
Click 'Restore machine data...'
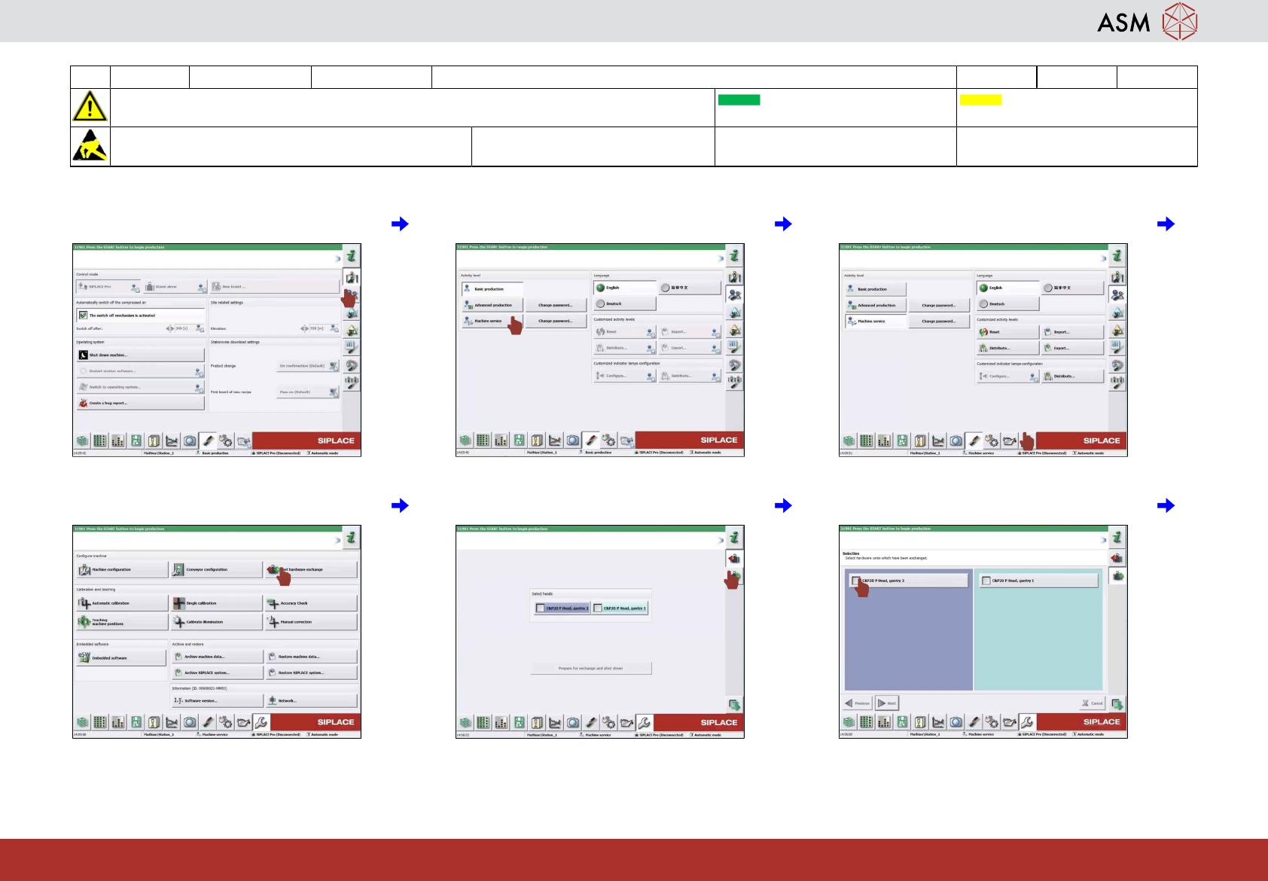point(312,657)
